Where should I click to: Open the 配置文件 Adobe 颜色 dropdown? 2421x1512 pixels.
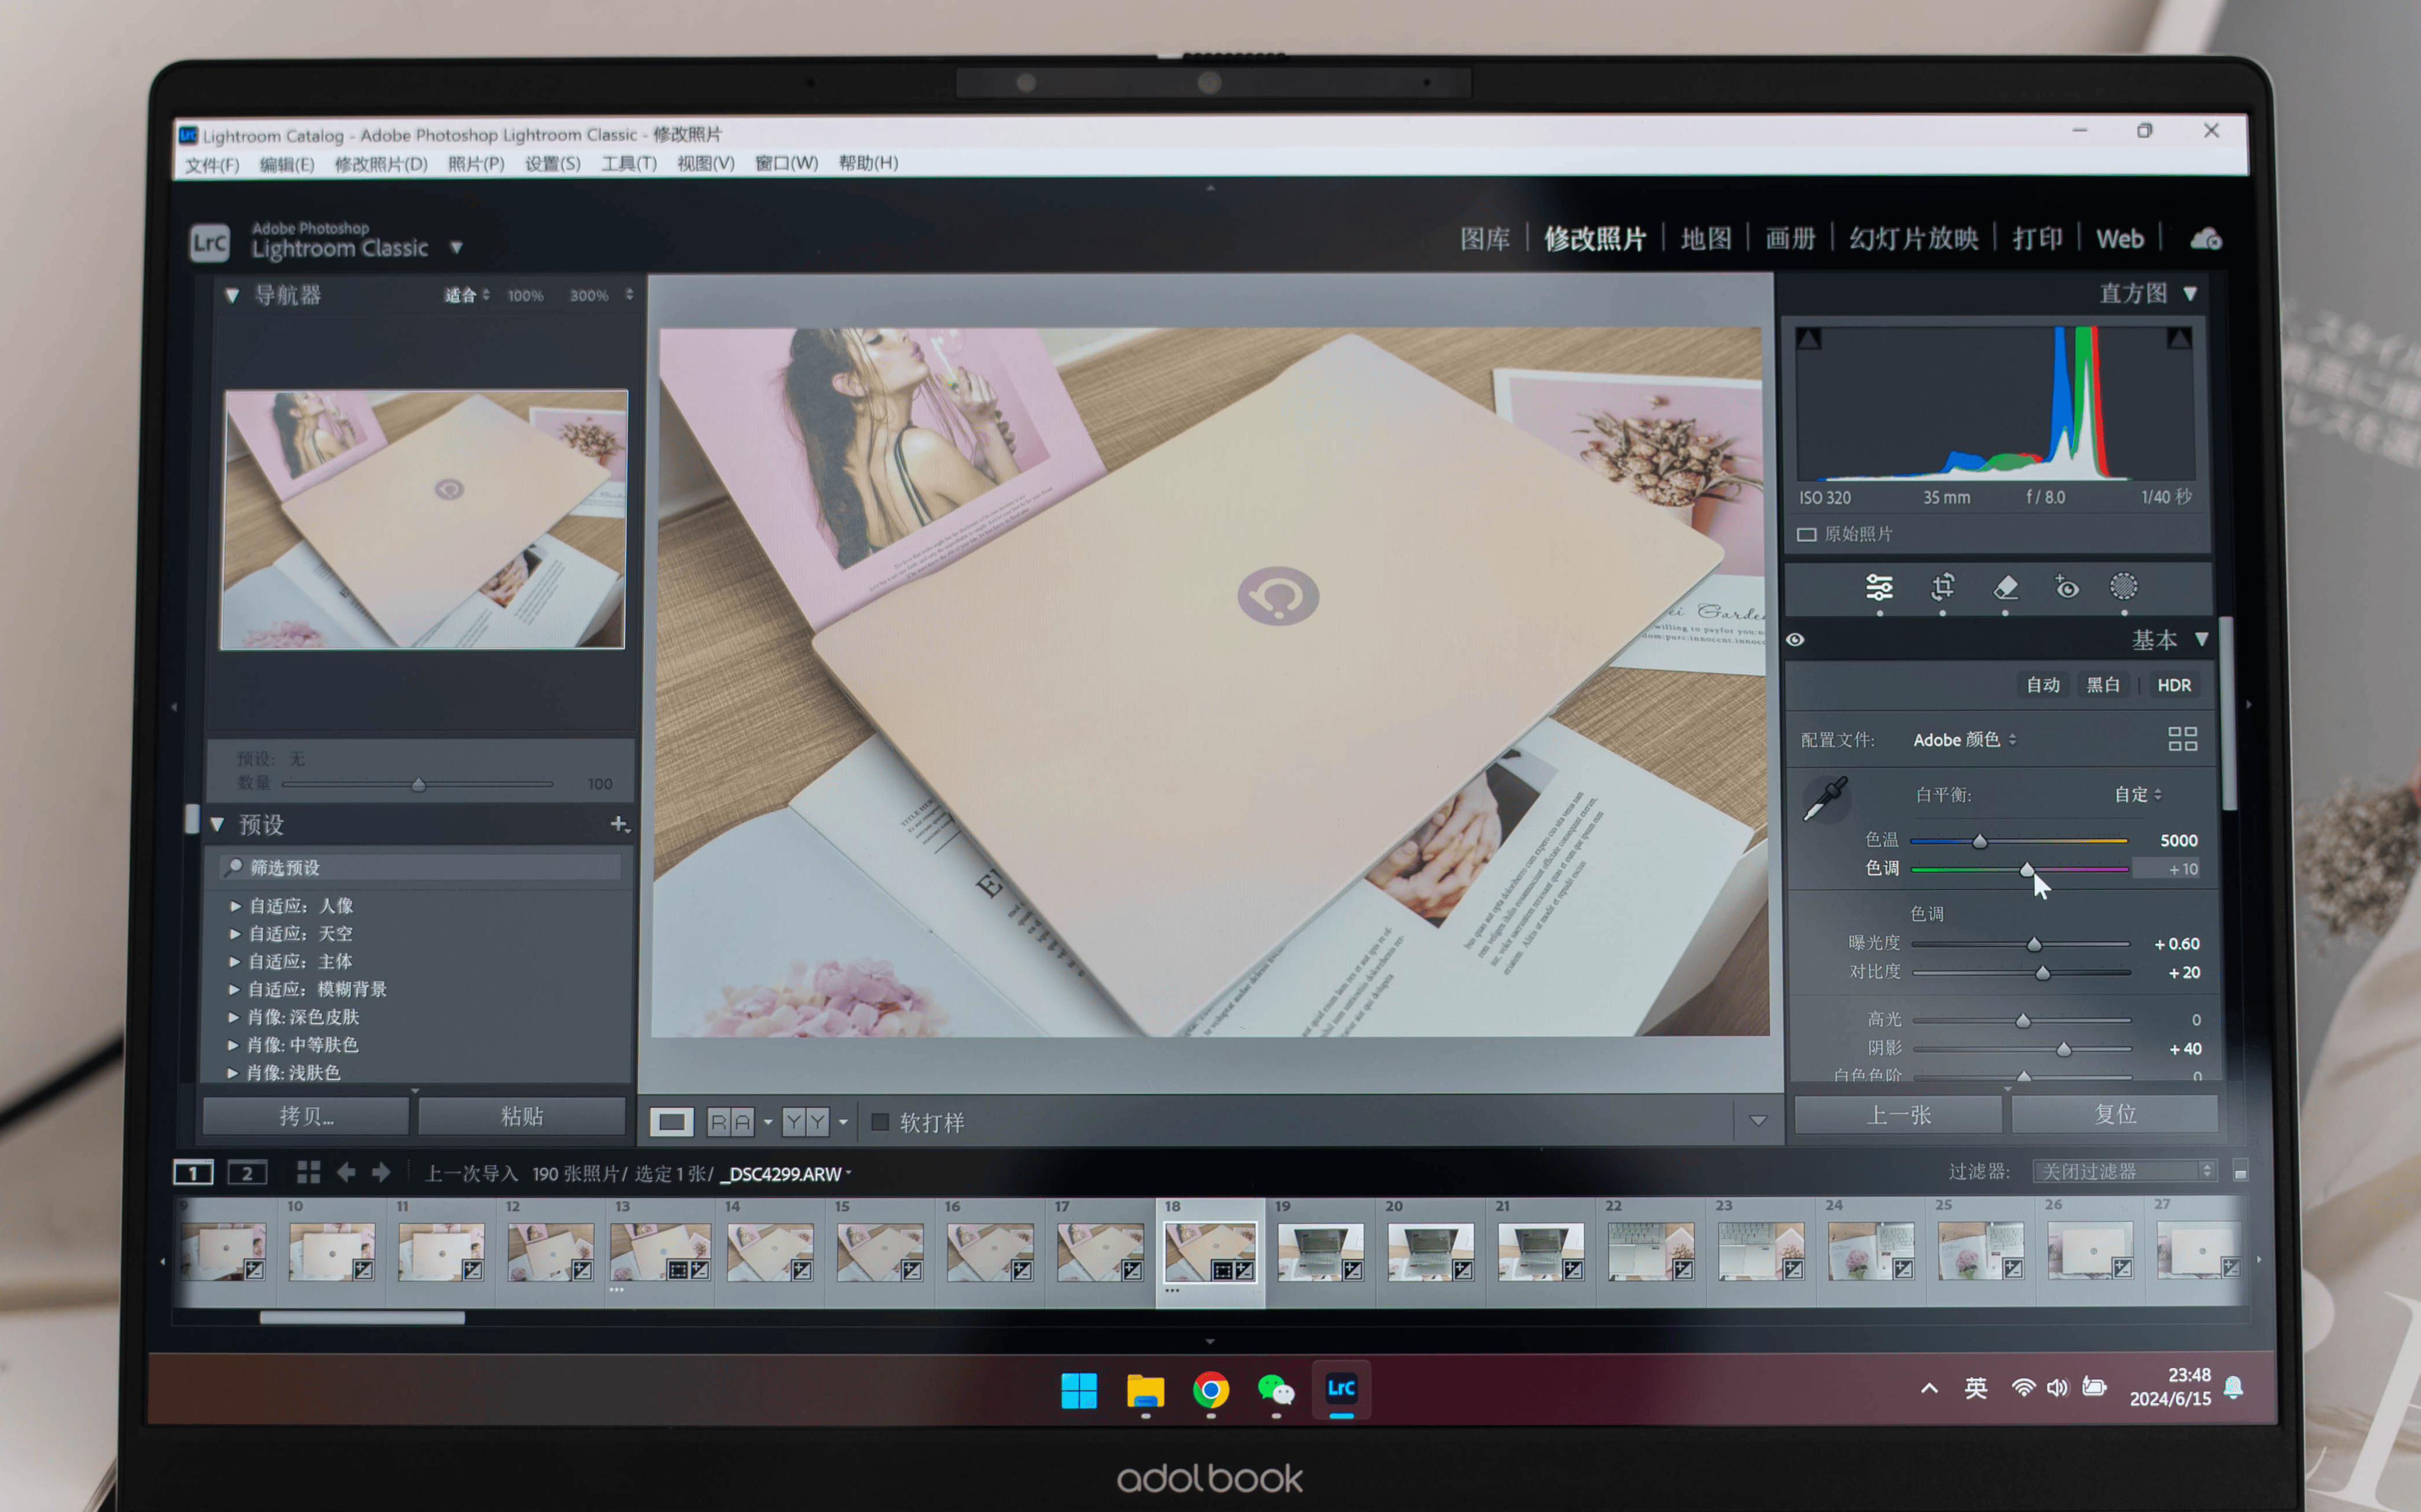(x=1964, y=740)
